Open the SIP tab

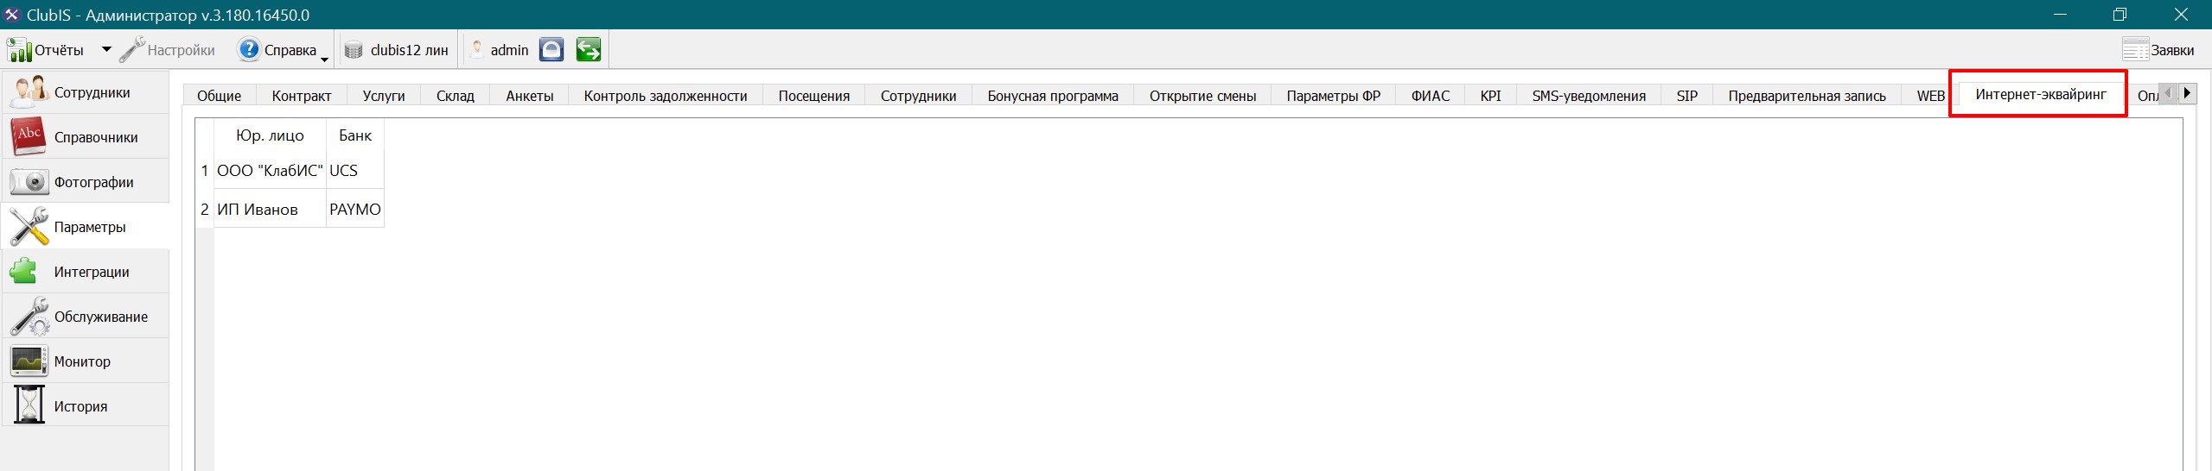click(x=1687, y=96)
